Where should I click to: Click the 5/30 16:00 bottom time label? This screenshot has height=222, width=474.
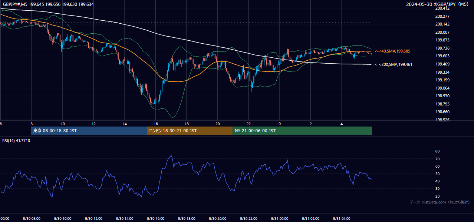(x=155, y=219)
